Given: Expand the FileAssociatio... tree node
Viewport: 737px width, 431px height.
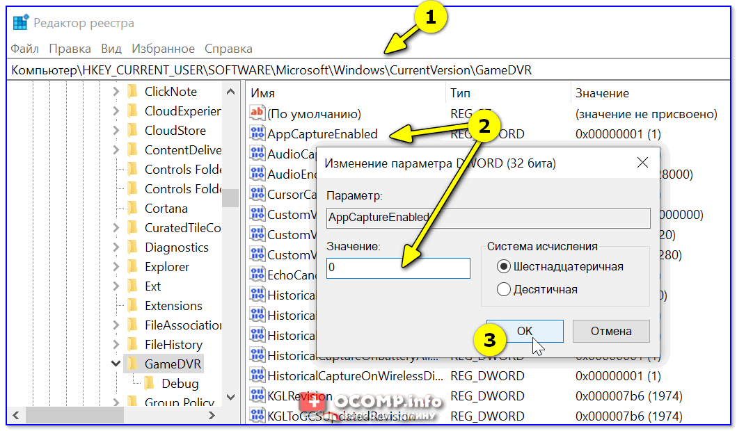Looking at the screenshot, I should click(116, 325).
